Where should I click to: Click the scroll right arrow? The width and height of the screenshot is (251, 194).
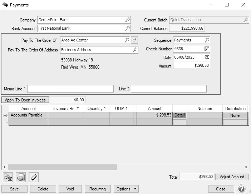(246, 167)
